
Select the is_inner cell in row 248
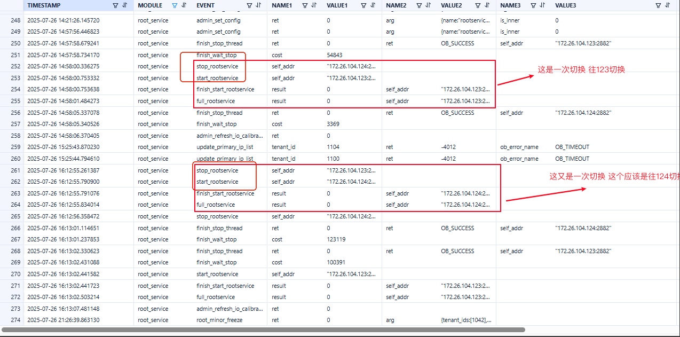click(x=510, y=20)
